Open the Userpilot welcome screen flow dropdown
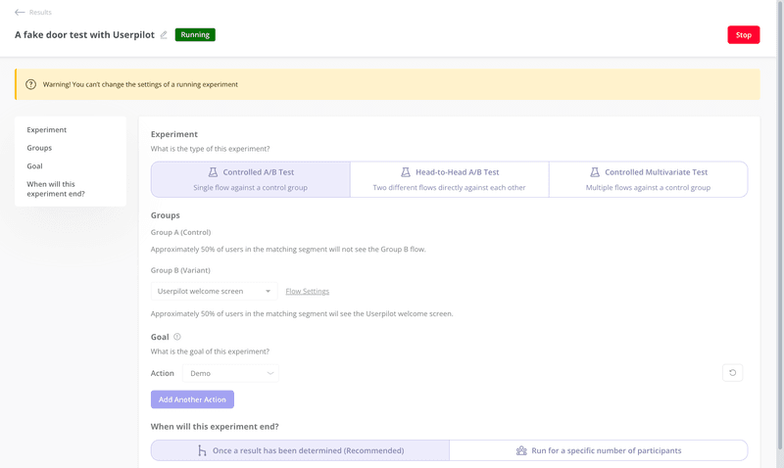Image resolution: width=784 pixels, height=468 pixels. (214, 291)
